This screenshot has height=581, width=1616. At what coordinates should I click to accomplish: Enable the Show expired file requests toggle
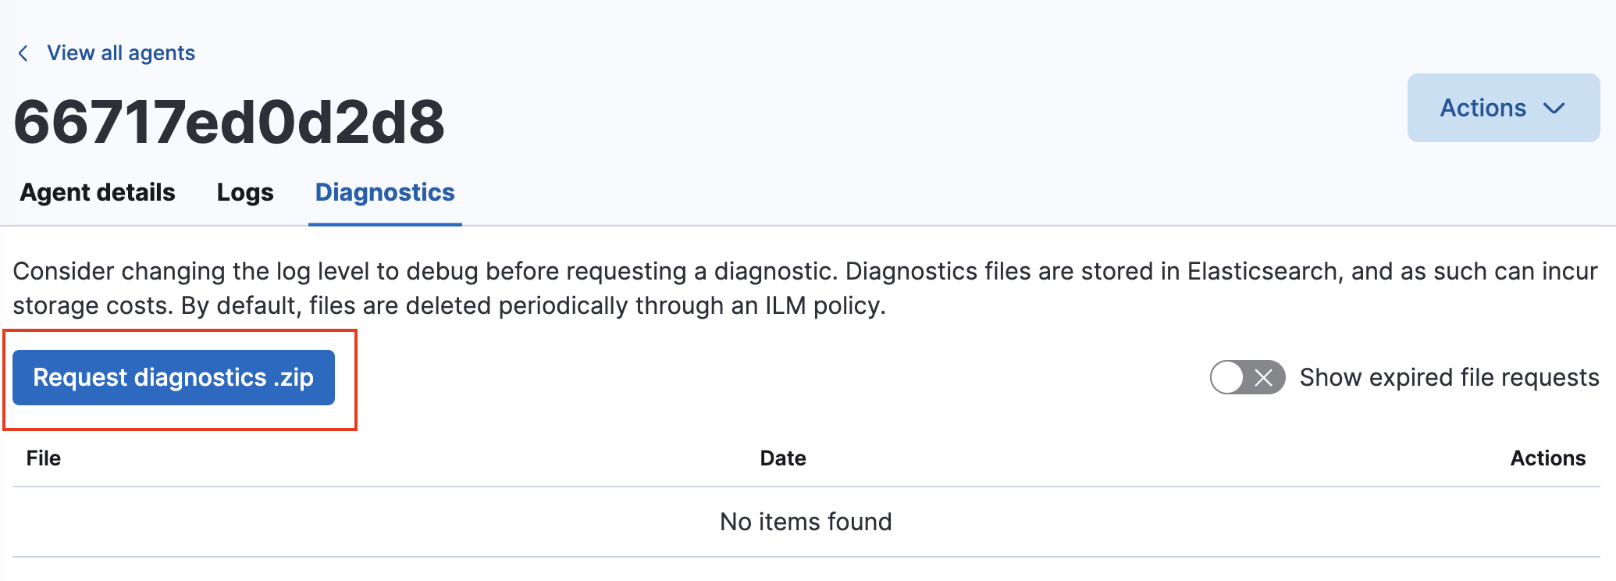coord(1245,377)
